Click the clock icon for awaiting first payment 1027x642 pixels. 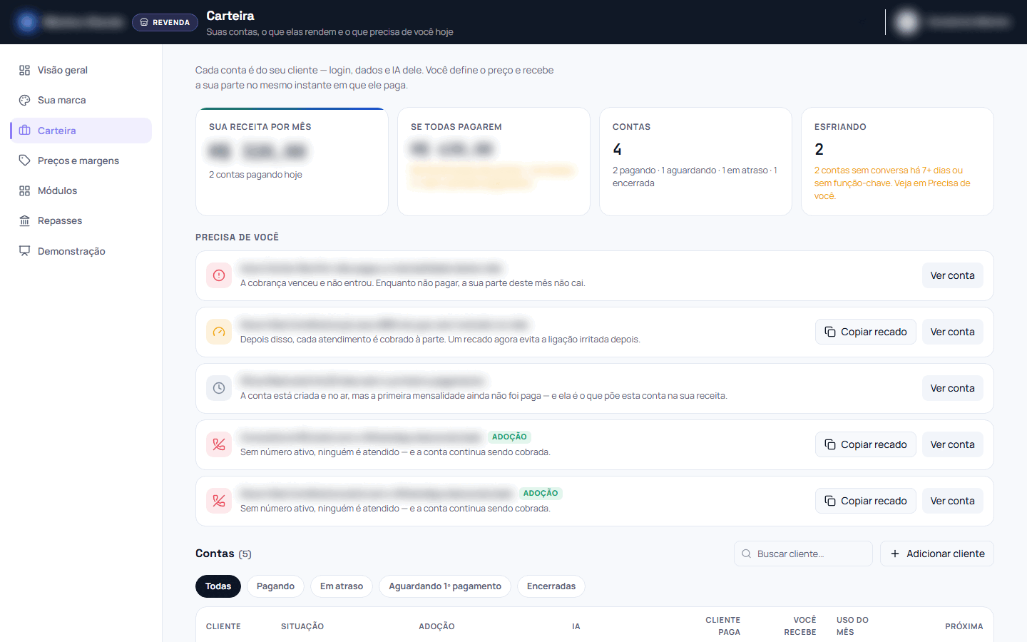[x=219, y=388]
